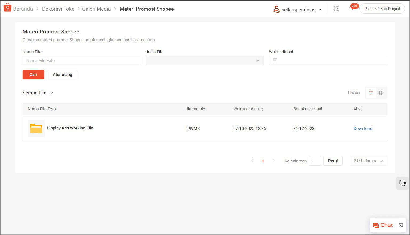Open the Display Ads Working File folder name
410x235 pixels.
coord(70,128)
